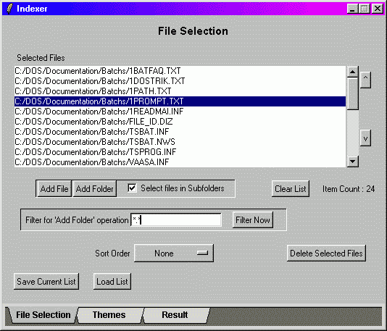Click the feather icon in title bar
Viewport: 387px width, 331px height.
click(x=9, y=9)
